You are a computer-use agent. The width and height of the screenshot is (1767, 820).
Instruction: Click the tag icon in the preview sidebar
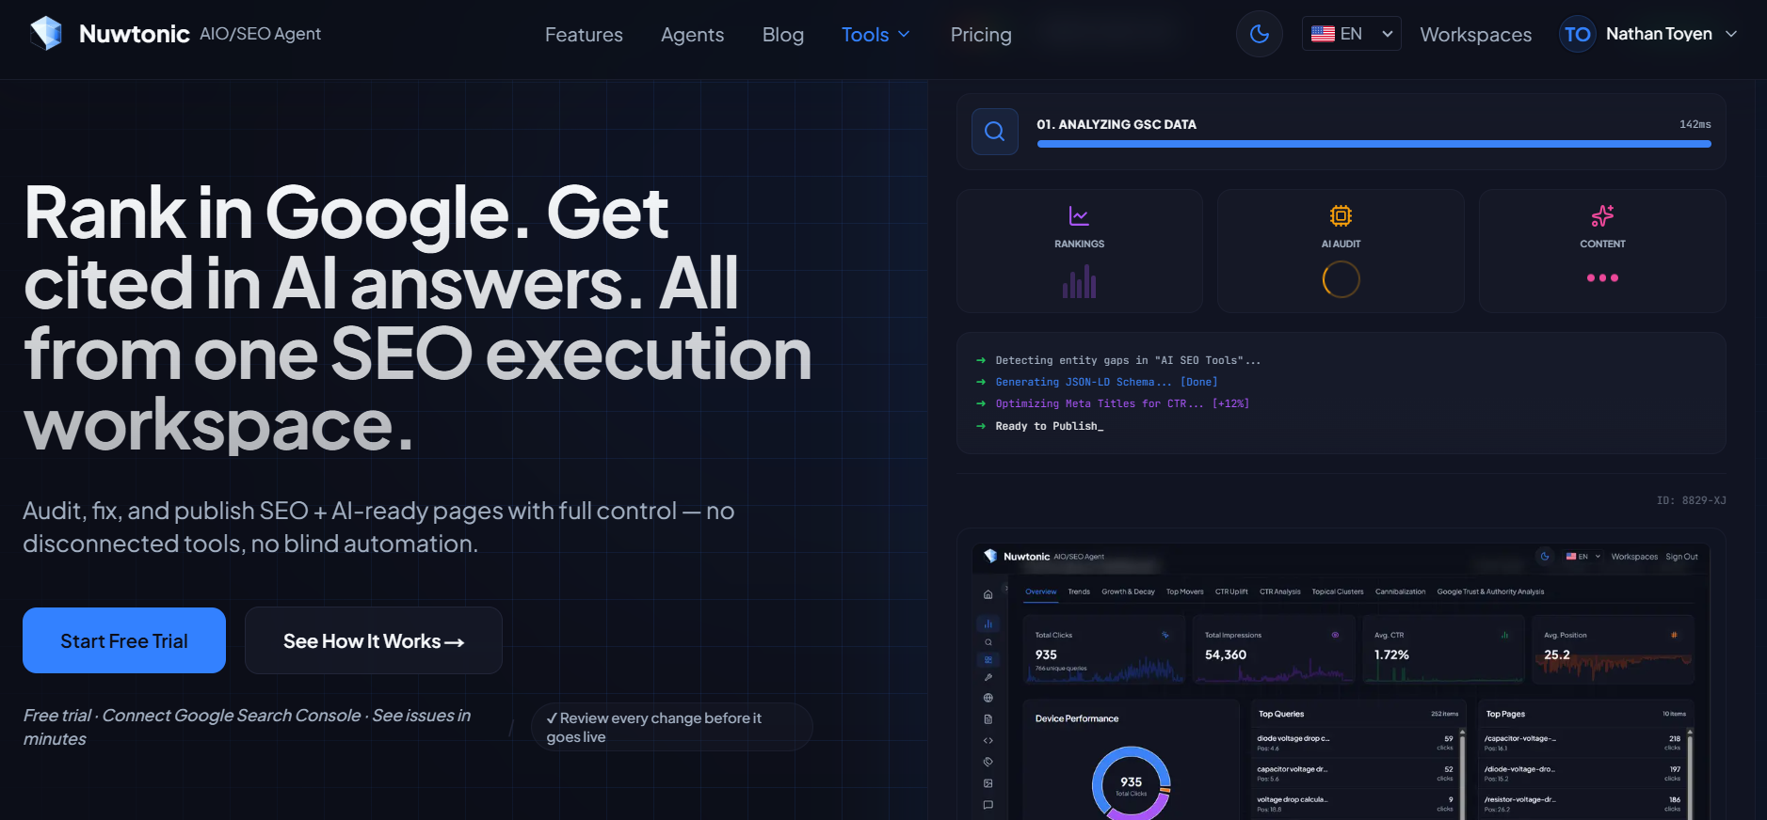click(x=988, y=762)
